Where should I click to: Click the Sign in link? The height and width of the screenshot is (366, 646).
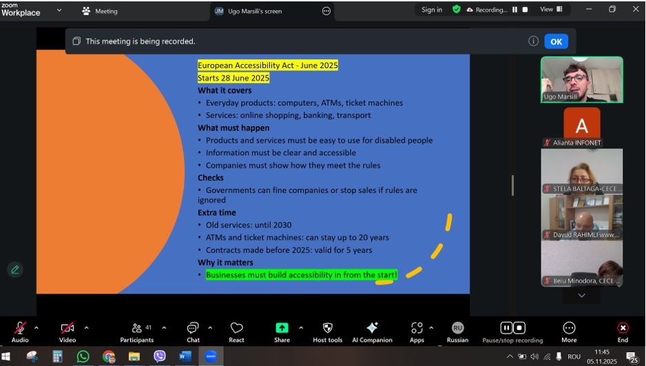432,10
